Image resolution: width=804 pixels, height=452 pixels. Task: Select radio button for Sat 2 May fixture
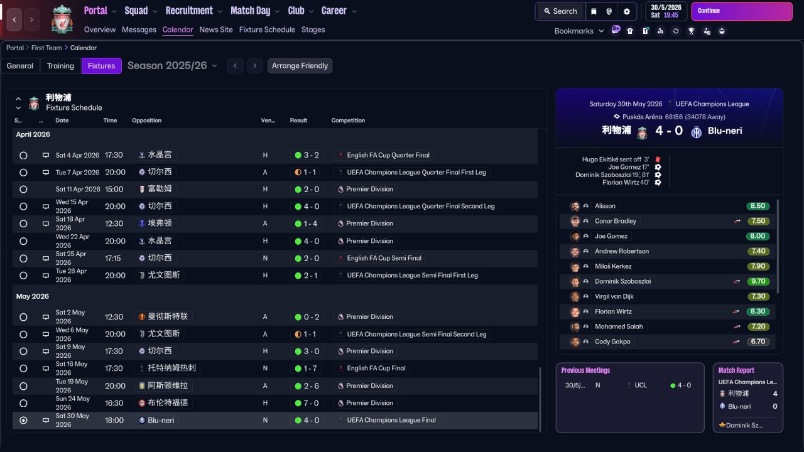tap(23, 317)
